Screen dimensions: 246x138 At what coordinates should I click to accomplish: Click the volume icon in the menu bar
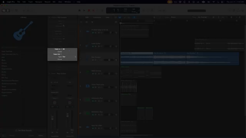(209, 2)
